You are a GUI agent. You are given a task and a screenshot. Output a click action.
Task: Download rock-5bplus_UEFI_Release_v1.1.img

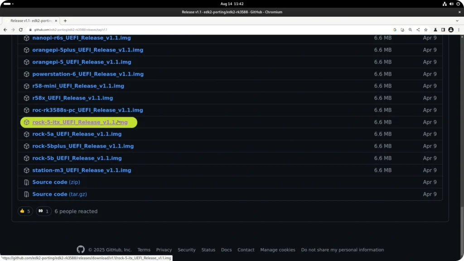click(83, 146)
